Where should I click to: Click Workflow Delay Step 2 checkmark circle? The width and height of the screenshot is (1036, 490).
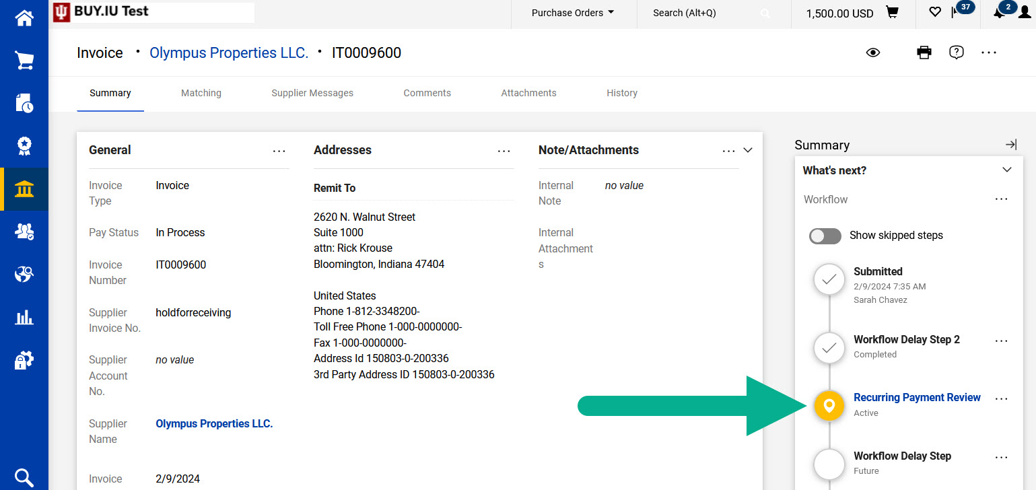[829, 347]
